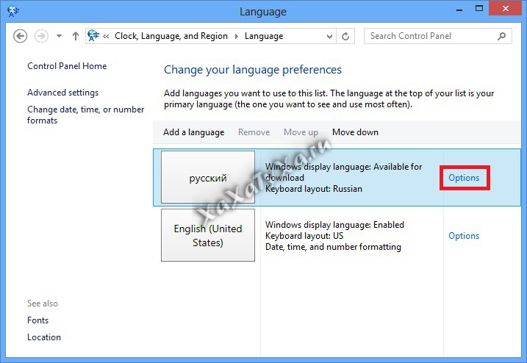Click 'Windows display language: Enabled' text
This screenshot has width=527, height=363.
pos(334,225)
